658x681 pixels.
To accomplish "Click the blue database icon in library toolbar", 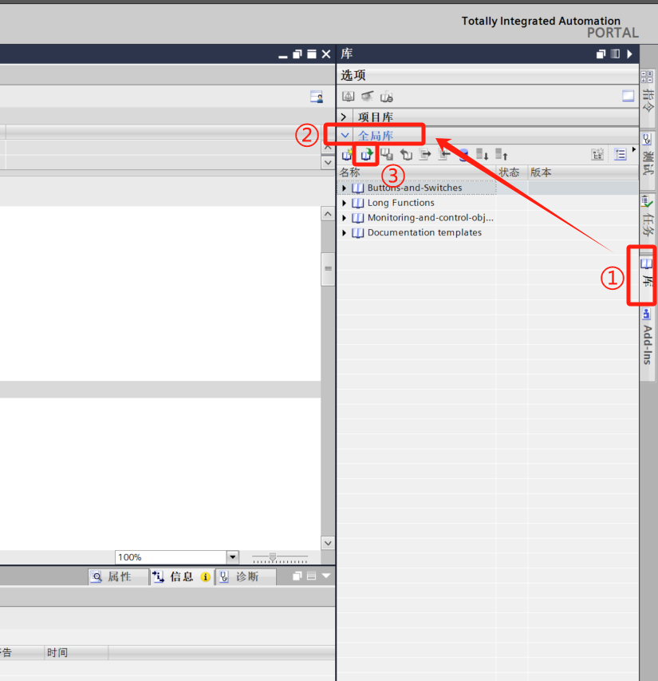I will 463,155.
